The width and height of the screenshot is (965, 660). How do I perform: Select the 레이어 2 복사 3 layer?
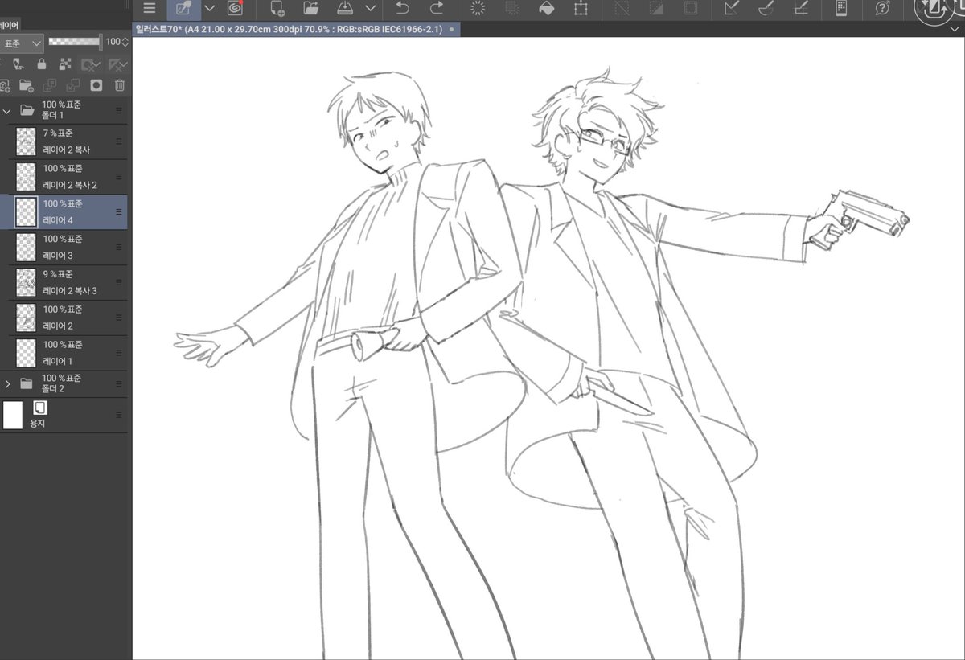coord(64,283)
